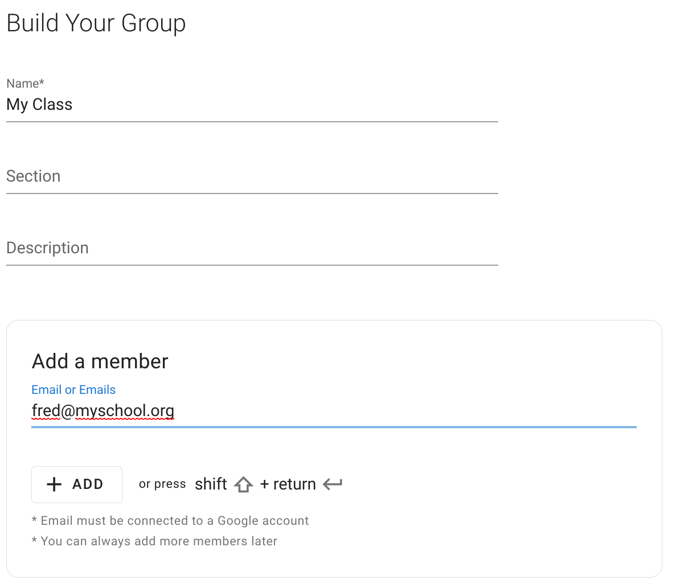Click the add more members later note
The image size is (676, 584).
(x=154, y=541)
